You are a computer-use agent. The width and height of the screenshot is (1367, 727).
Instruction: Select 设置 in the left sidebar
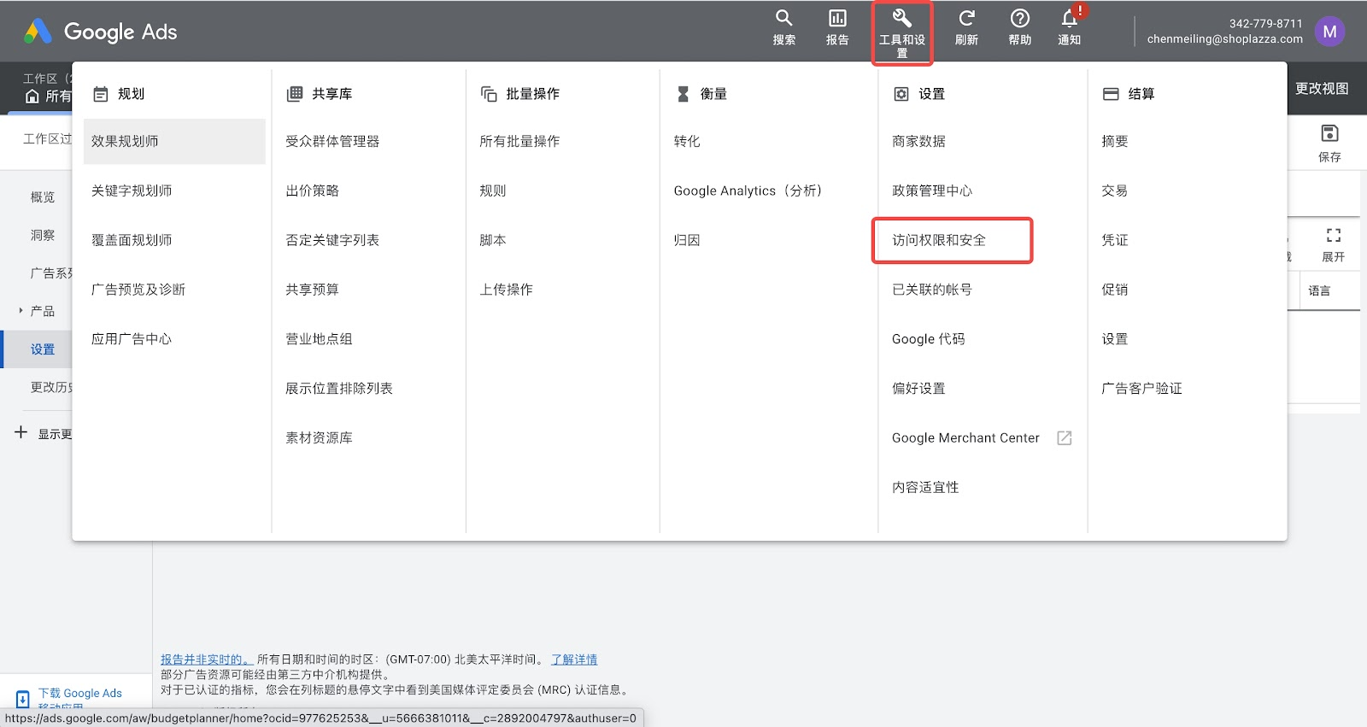[x=43, y=349]
